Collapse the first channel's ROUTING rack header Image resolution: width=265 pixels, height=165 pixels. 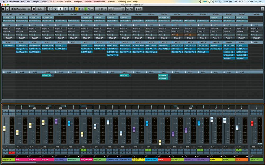coord(9,14)
